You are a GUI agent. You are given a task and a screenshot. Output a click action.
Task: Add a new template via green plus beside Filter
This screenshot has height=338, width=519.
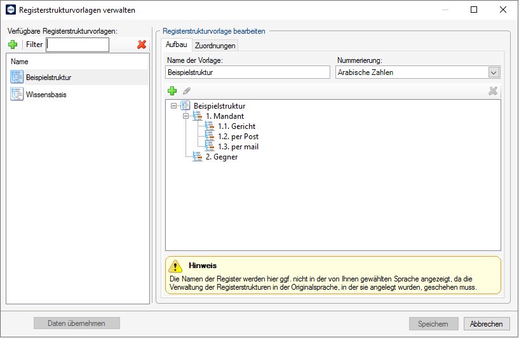[x=13, y=44]
